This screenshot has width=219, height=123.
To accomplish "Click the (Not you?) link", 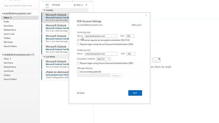I will coord(137,25).
